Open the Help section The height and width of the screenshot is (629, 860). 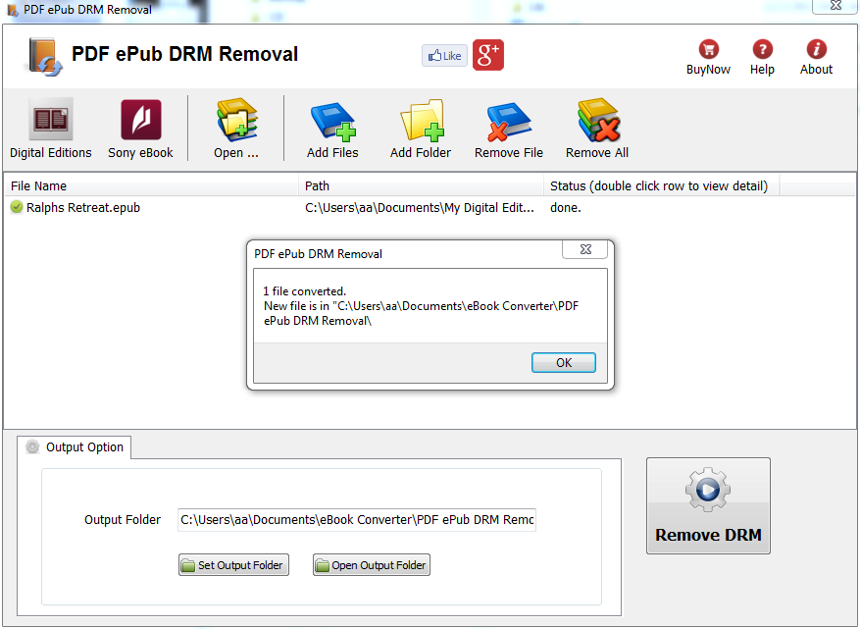(x=762, y=56)
